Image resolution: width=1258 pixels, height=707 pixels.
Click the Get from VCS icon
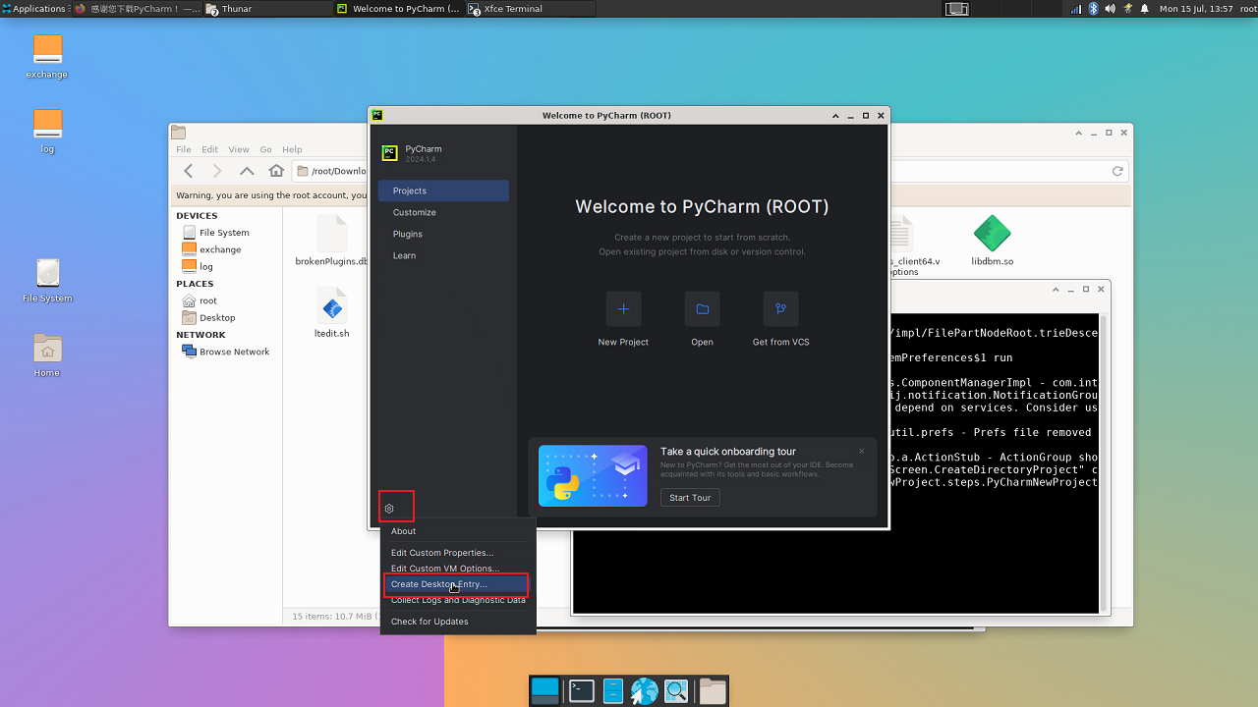click(780, 309)
